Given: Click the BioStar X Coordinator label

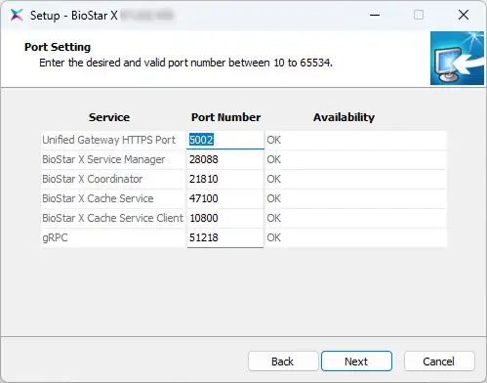Looking at the screenshot, I should click(93, 179).
